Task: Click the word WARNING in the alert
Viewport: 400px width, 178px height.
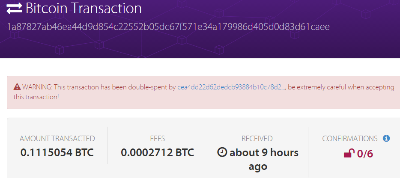Action: (37, 87)
